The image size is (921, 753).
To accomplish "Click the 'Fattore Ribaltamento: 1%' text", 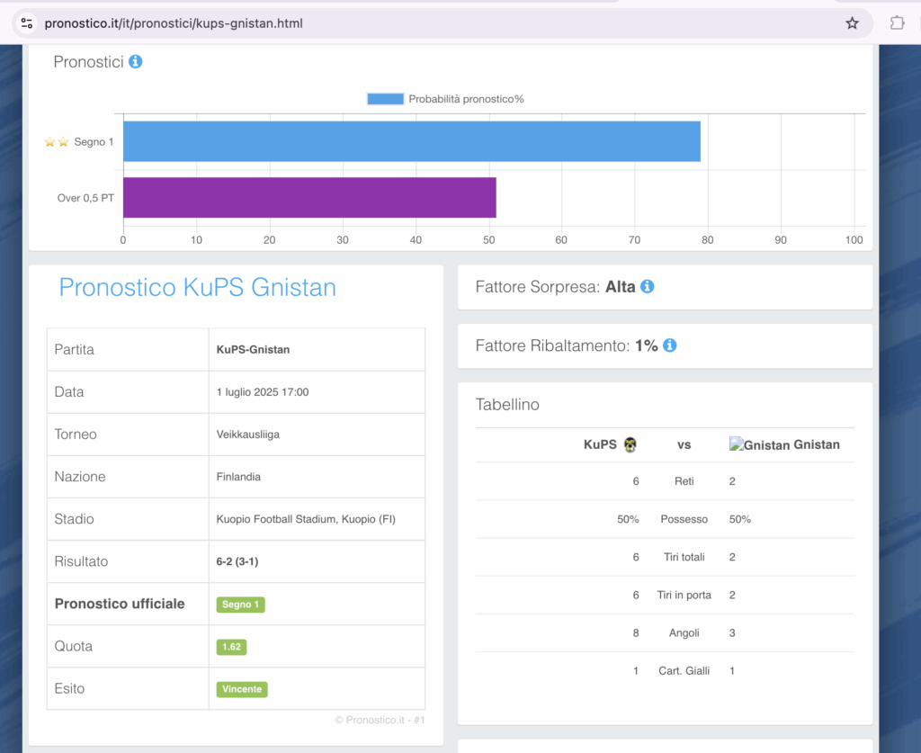I will (x=567, y=345).
